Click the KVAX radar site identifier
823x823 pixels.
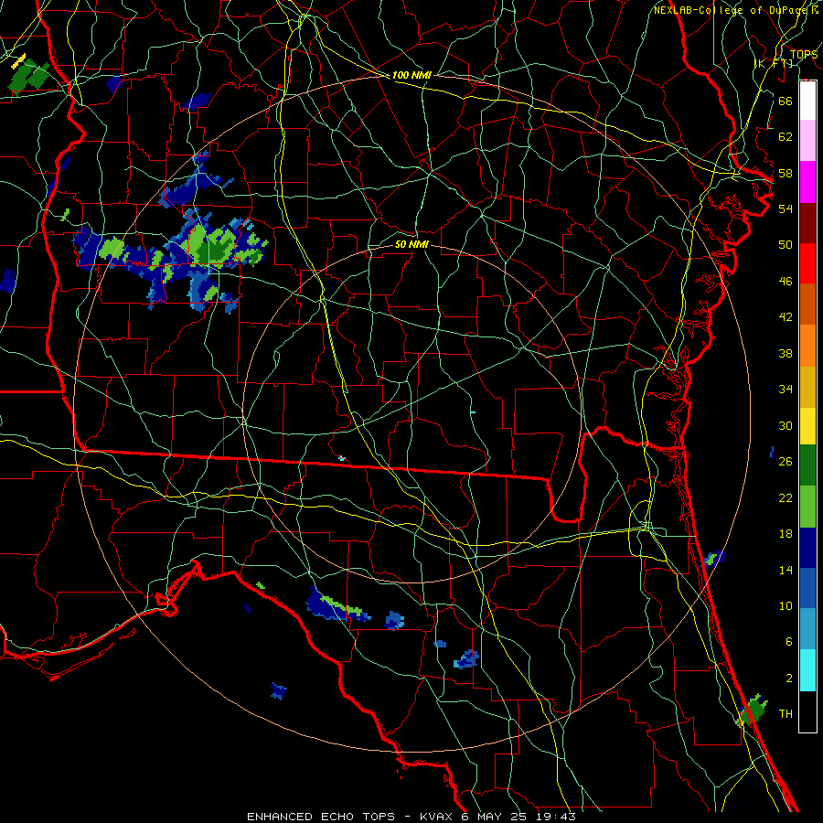pyautogui.click(x=437, y=817)
